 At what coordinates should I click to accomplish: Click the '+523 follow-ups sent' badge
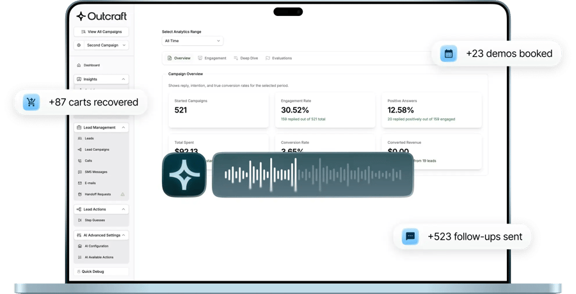click(x=462, y=236)
